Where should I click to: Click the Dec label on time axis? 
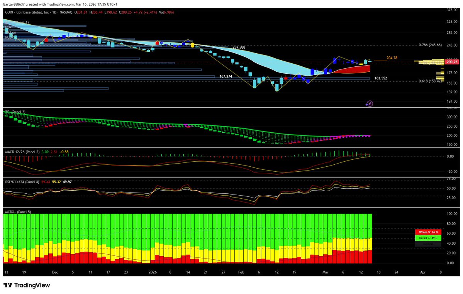55,272
